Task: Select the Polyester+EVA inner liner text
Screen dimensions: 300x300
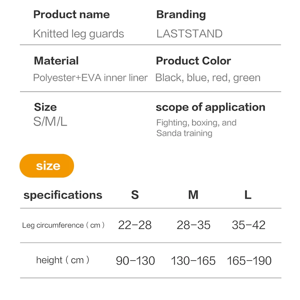Action: (x=90, y=78)
